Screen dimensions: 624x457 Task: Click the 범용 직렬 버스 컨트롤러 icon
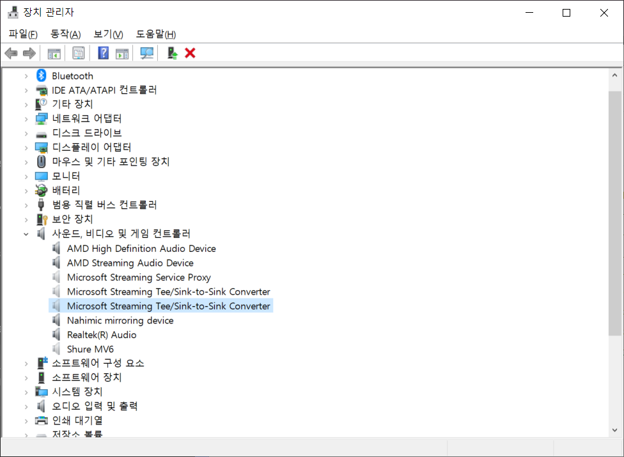tap(41, 205)
